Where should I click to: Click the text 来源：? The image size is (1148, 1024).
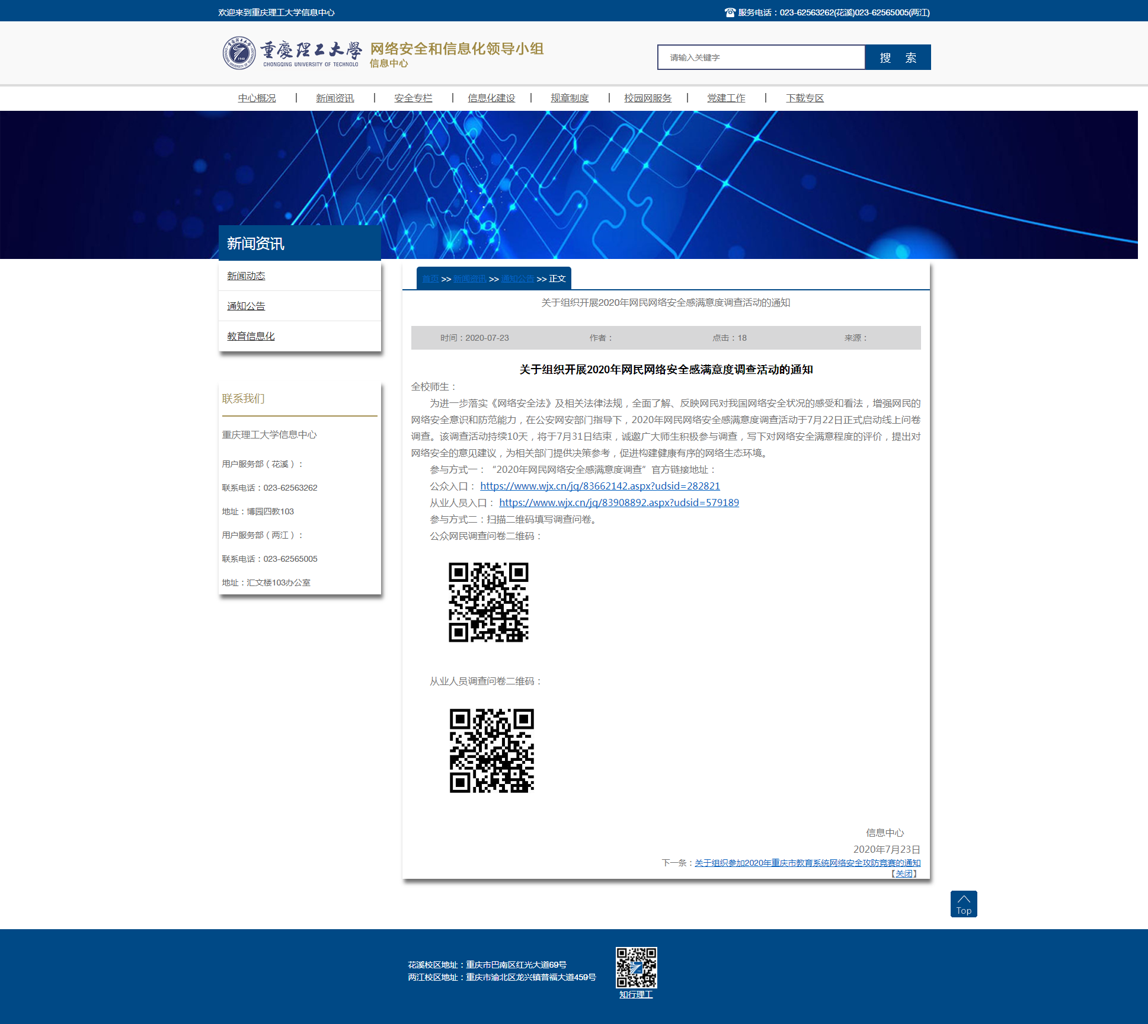pos(856,338)
